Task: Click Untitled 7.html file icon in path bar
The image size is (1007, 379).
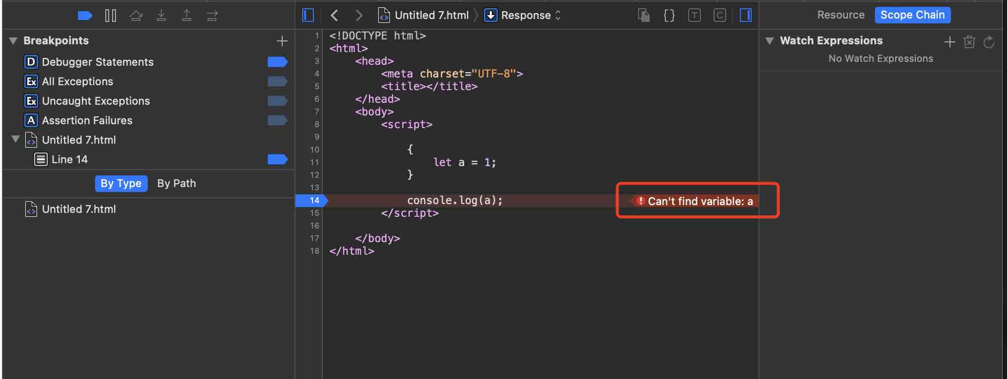Action: [x=384, y=16]
